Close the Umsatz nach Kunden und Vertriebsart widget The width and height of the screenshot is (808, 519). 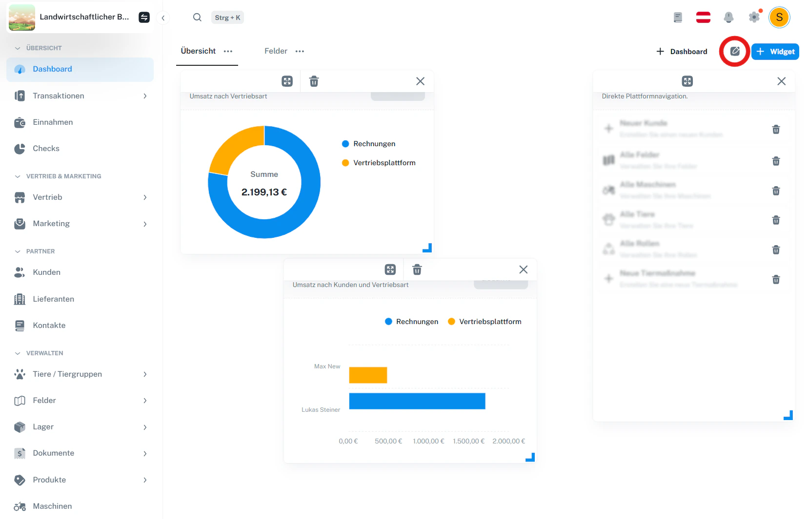pos(524,269)
